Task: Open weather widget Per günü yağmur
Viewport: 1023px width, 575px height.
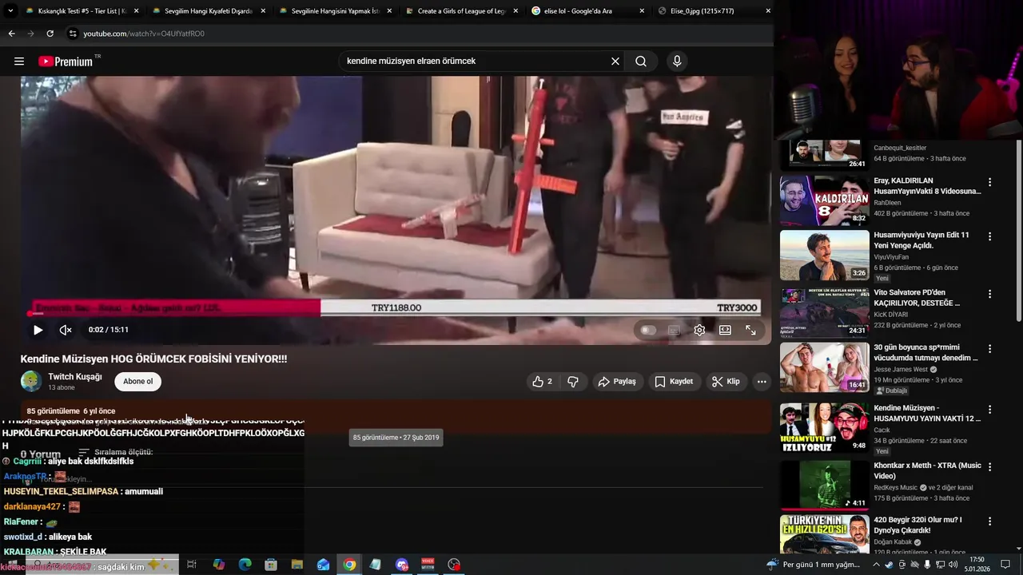Action: click(813, 565)
